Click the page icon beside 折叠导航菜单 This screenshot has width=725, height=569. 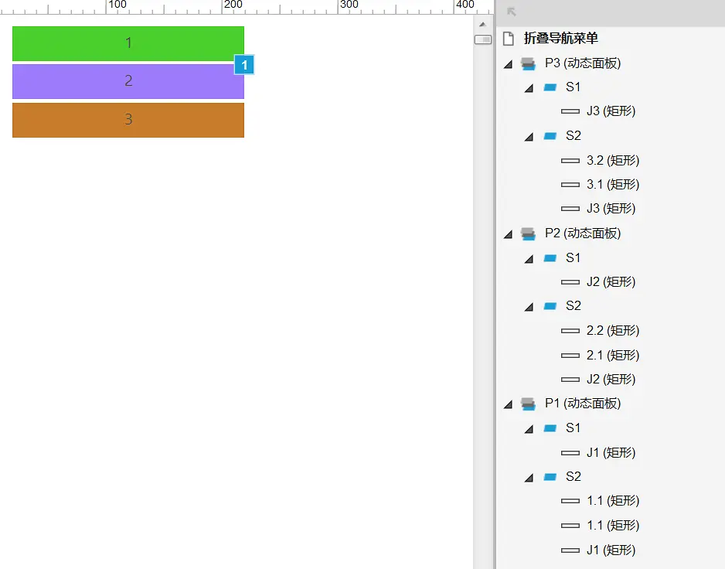point(509,39)
